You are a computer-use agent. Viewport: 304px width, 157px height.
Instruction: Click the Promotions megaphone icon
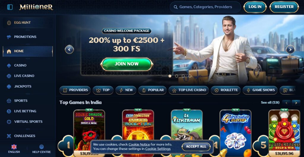coord(9,37)
